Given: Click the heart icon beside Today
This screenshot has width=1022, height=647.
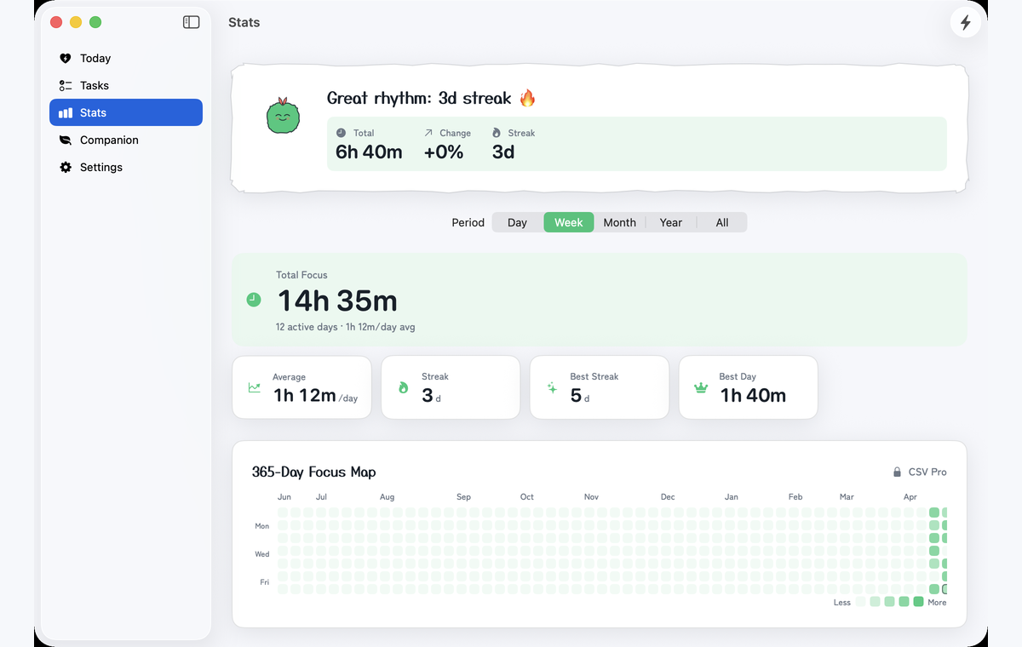Looking at the screenshot, I should (x=66, y=58).
